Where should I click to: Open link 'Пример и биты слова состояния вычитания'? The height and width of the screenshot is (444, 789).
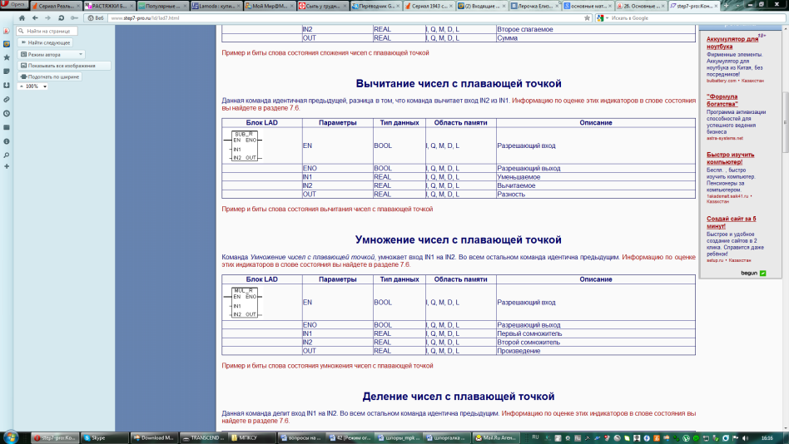point(327,210)
